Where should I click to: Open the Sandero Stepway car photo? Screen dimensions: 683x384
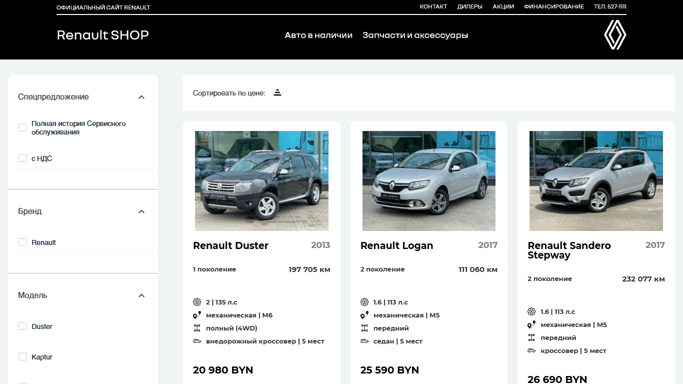coord(596,181)
